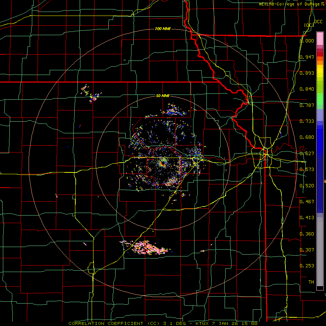The width and height of the screenshot is (326, 326).
Task: Click the 0.307 color scale value
Action: click(x=307, y=250)
